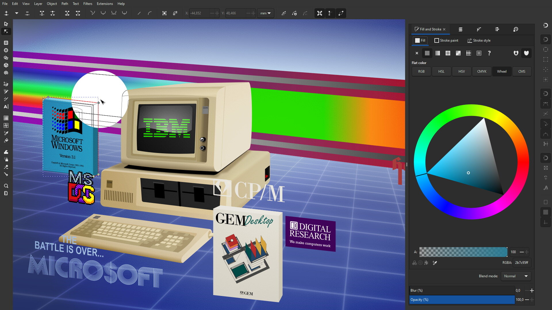Click the alpha channel slider
The height and width of the screenshot is (310, 552).
[463, 252]
